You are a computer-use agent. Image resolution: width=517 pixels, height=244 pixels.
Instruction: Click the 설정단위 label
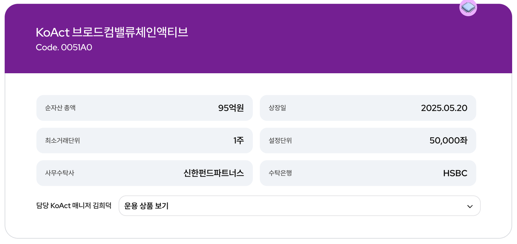(x=280, y=141)
